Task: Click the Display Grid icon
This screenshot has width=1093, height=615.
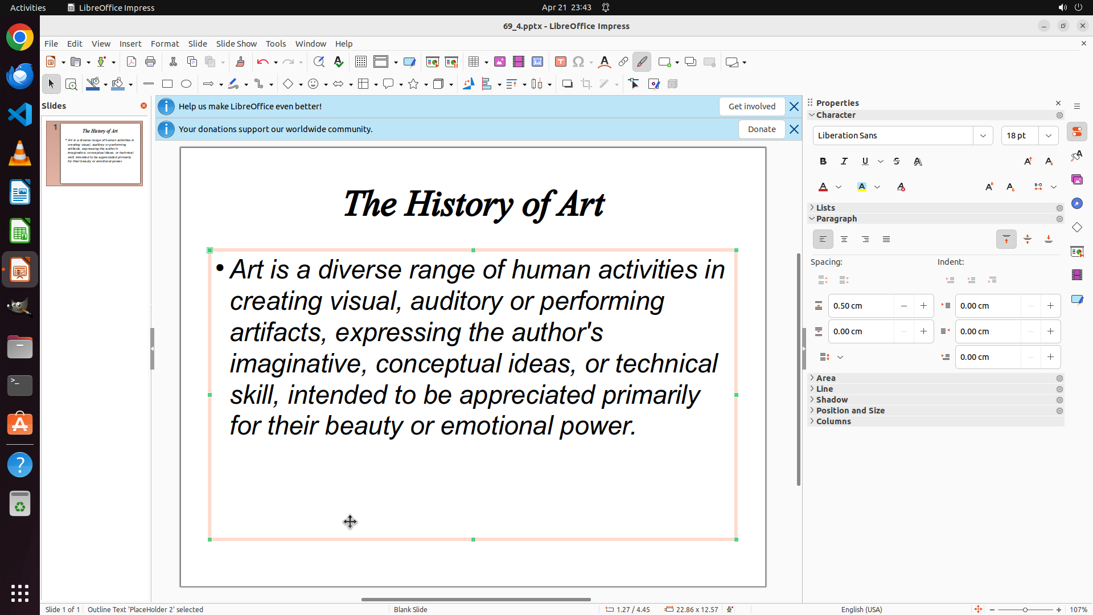Action: pyautogui.click(x=361, y=62)
